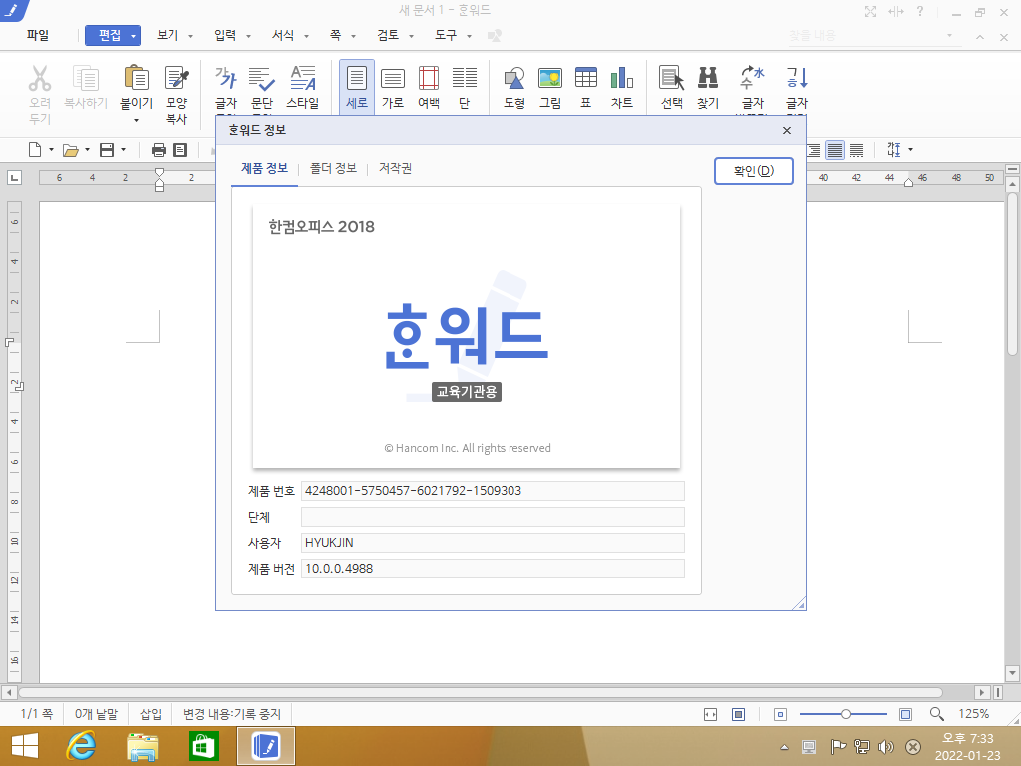Select the 오려두기 (Cut) scissors icon

(x=40, y=78)
